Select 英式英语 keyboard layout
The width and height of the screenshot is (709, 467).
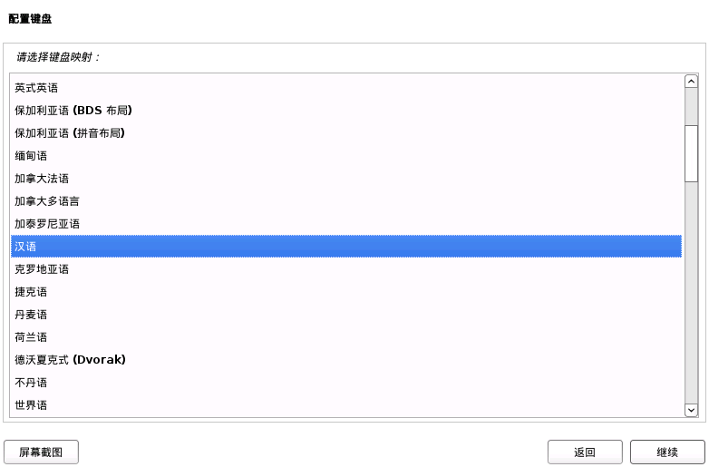tap(36, 88)
